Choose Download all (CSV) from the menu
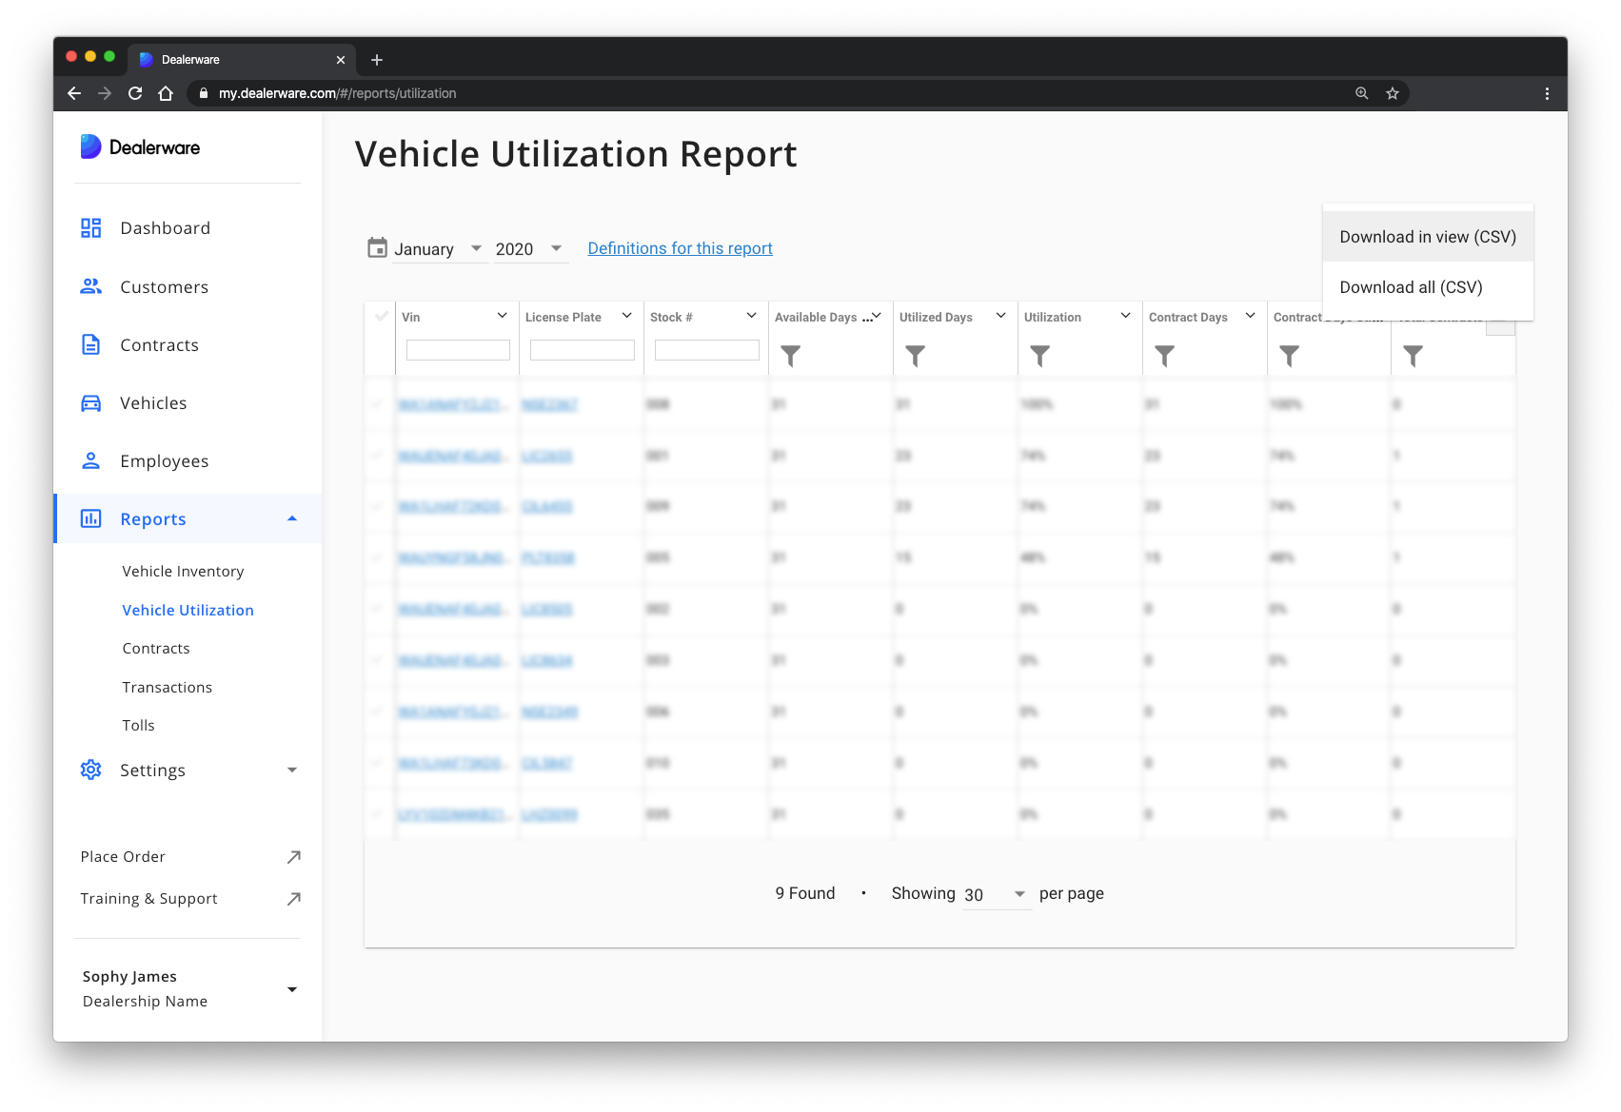 tap(1410, 286)
